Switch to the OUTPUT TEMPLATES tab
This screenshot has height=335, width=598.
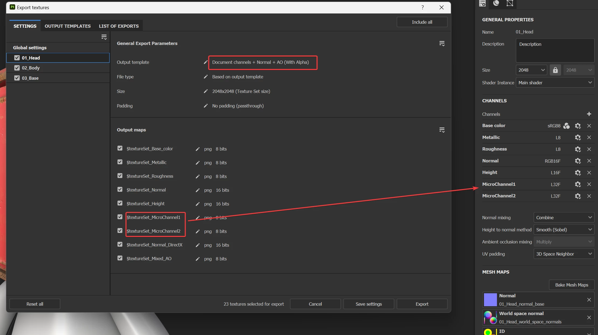pos(68,26)
